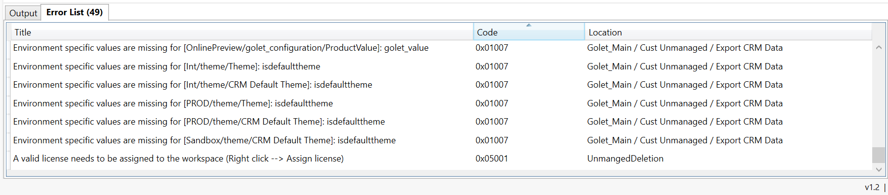The height and width of the screenshot is (195, 888).
Task: Select the PROD/theme/CRM Default Theme error row
Action: pyautogui.click(x=441, y=122)
